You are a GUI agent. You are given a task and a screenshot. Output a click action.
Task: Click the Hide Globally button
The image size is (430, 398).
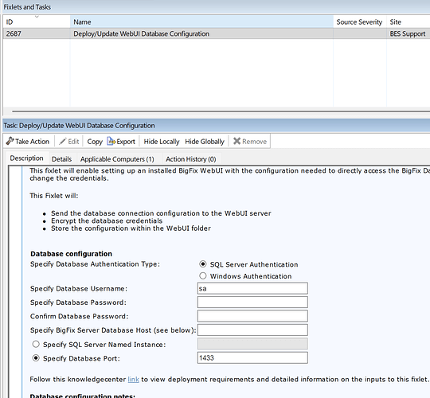(x=205, y=142)
